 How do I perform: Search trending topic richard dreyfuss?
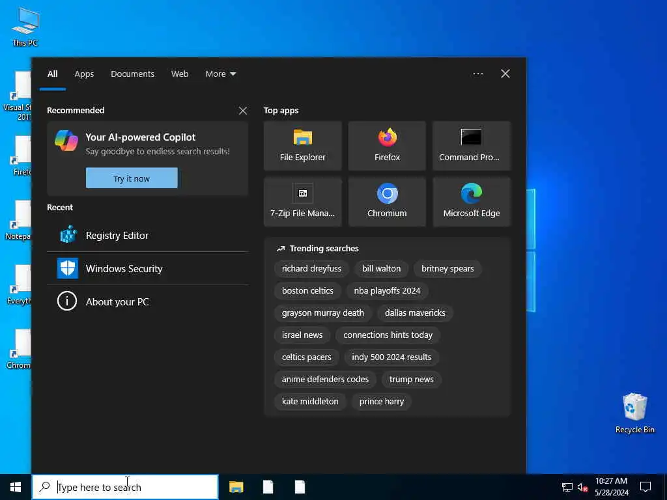click(x=311, y=269)
